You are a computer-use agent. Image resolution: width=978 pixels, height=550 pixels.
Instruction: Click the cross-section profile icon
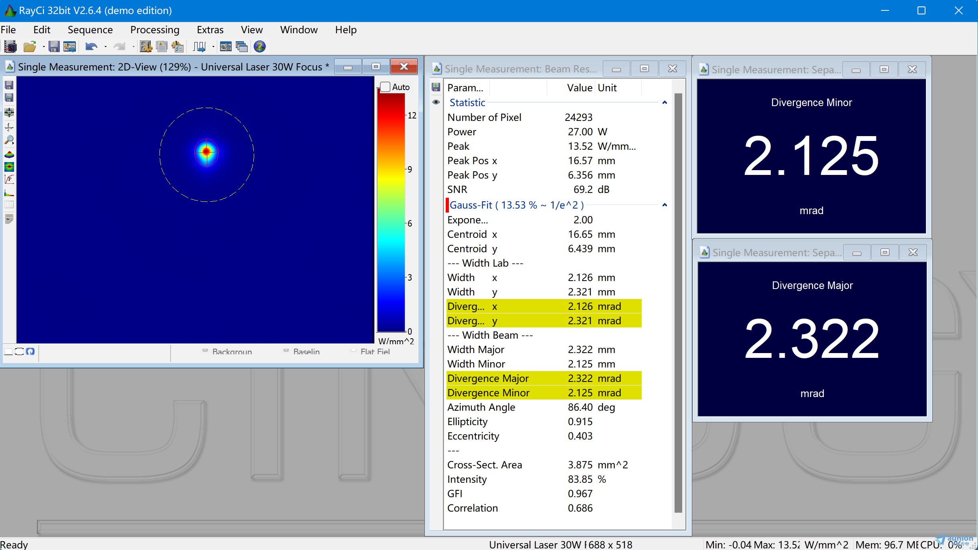coord(9,167)
